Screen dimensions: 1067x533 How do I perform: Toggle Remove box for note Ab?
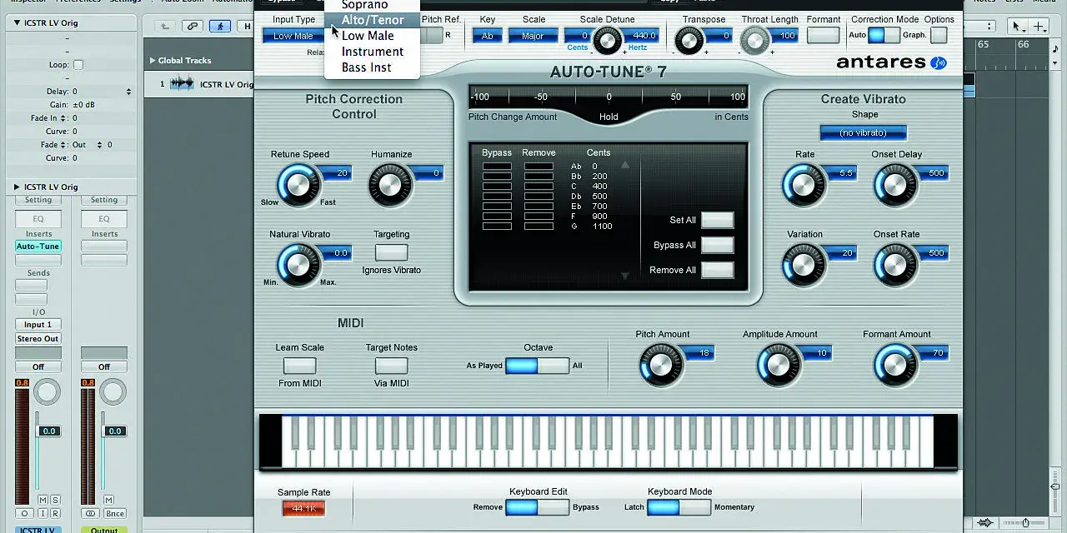pos(539,167)
